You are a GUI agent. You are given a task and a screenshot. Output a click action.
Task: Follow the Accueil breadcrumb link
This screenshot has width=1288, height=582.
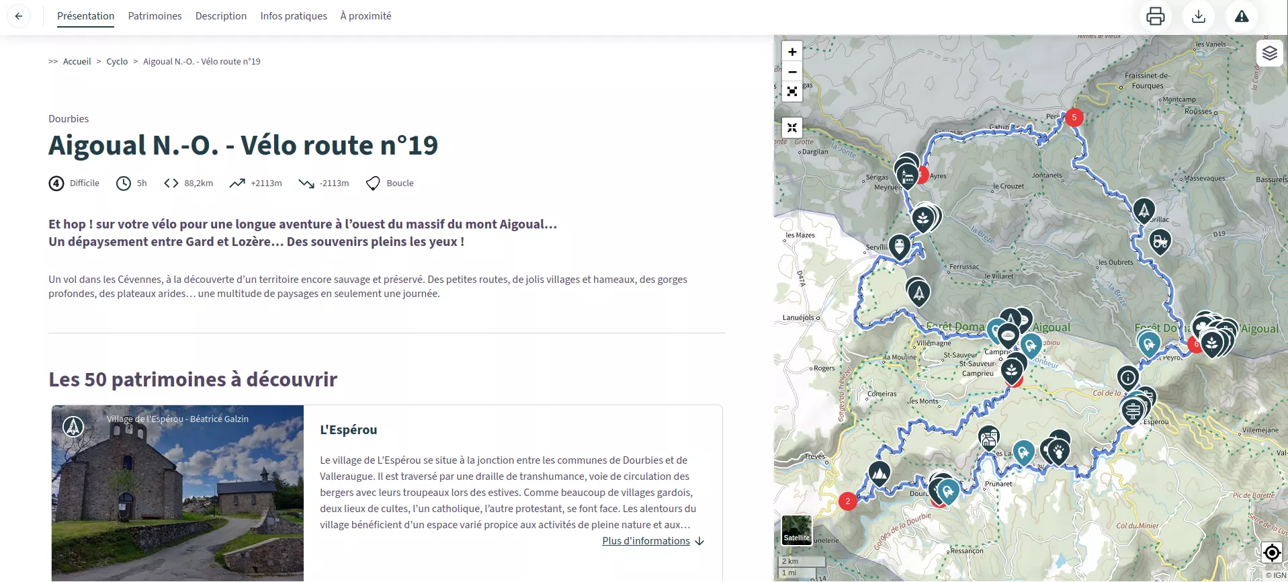[x=77, y=62]
